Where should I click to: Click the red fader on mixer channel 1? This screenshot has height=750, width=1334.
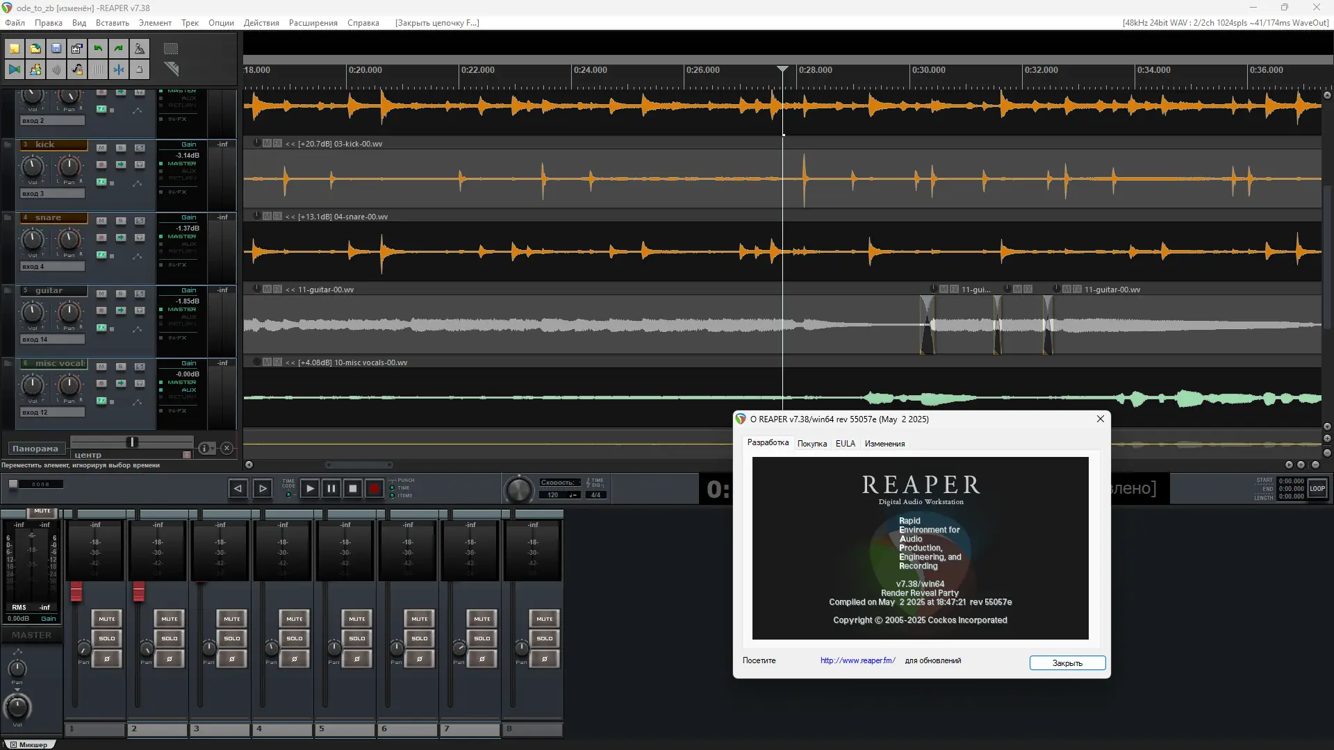tap(76, 592)
